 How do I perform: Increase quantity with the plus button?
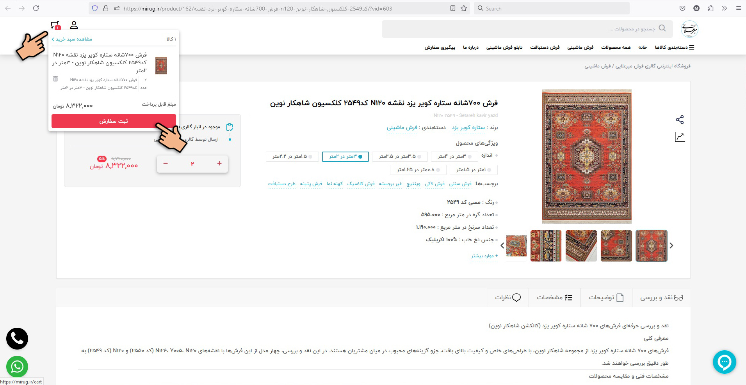point(219,164)
